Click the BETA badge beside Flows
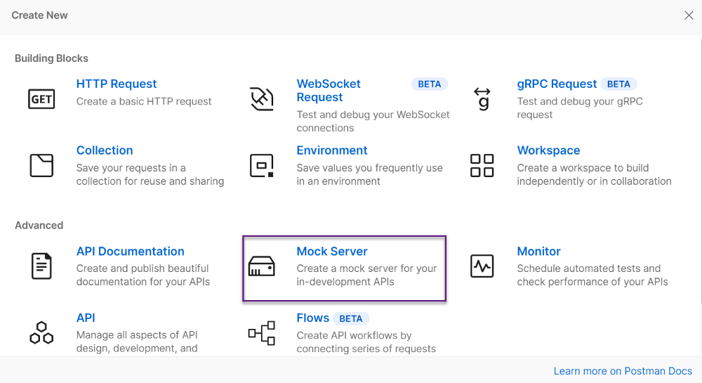Image resolution: width=702 pixels, height=383 pixels. (x=351, y=318)
